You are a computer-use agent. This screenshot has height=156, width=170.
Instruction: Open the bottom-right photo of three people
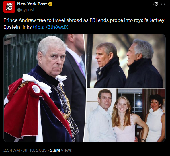pyautogui.click(x=125, y=115)
